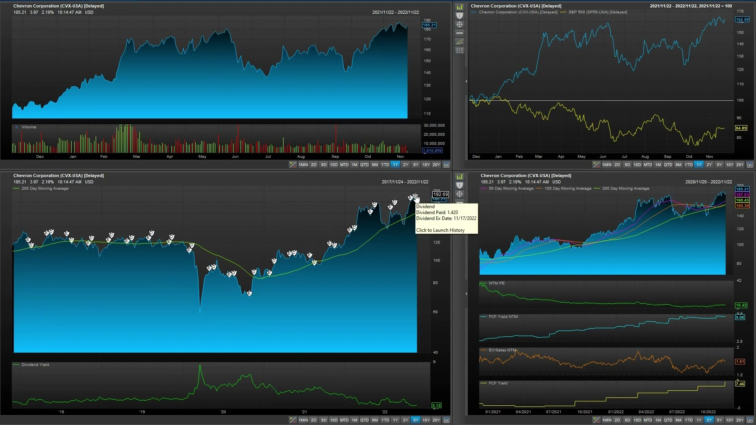Click add/remove series icon under FCF Yield chart
Image resolution: width=756 pixels, height=425 pixels.
[596, 420]
